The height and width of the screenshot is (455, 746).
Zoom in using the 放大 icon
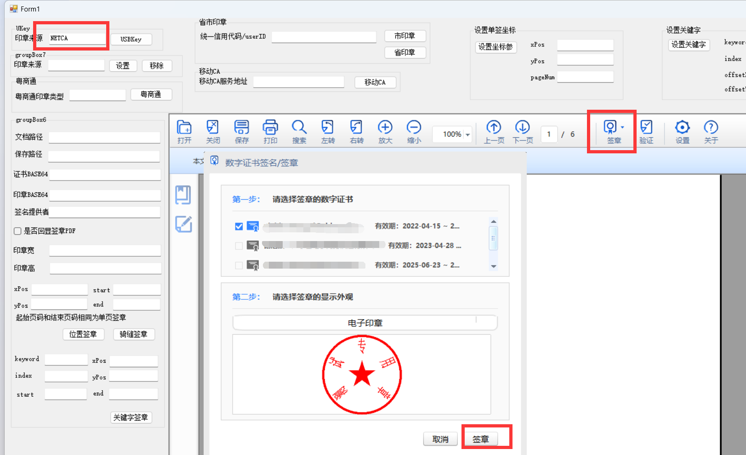pos(385,132)
